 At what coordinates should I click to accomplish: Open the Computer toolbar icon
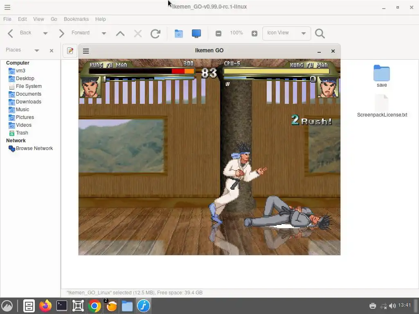coord(196,34)
